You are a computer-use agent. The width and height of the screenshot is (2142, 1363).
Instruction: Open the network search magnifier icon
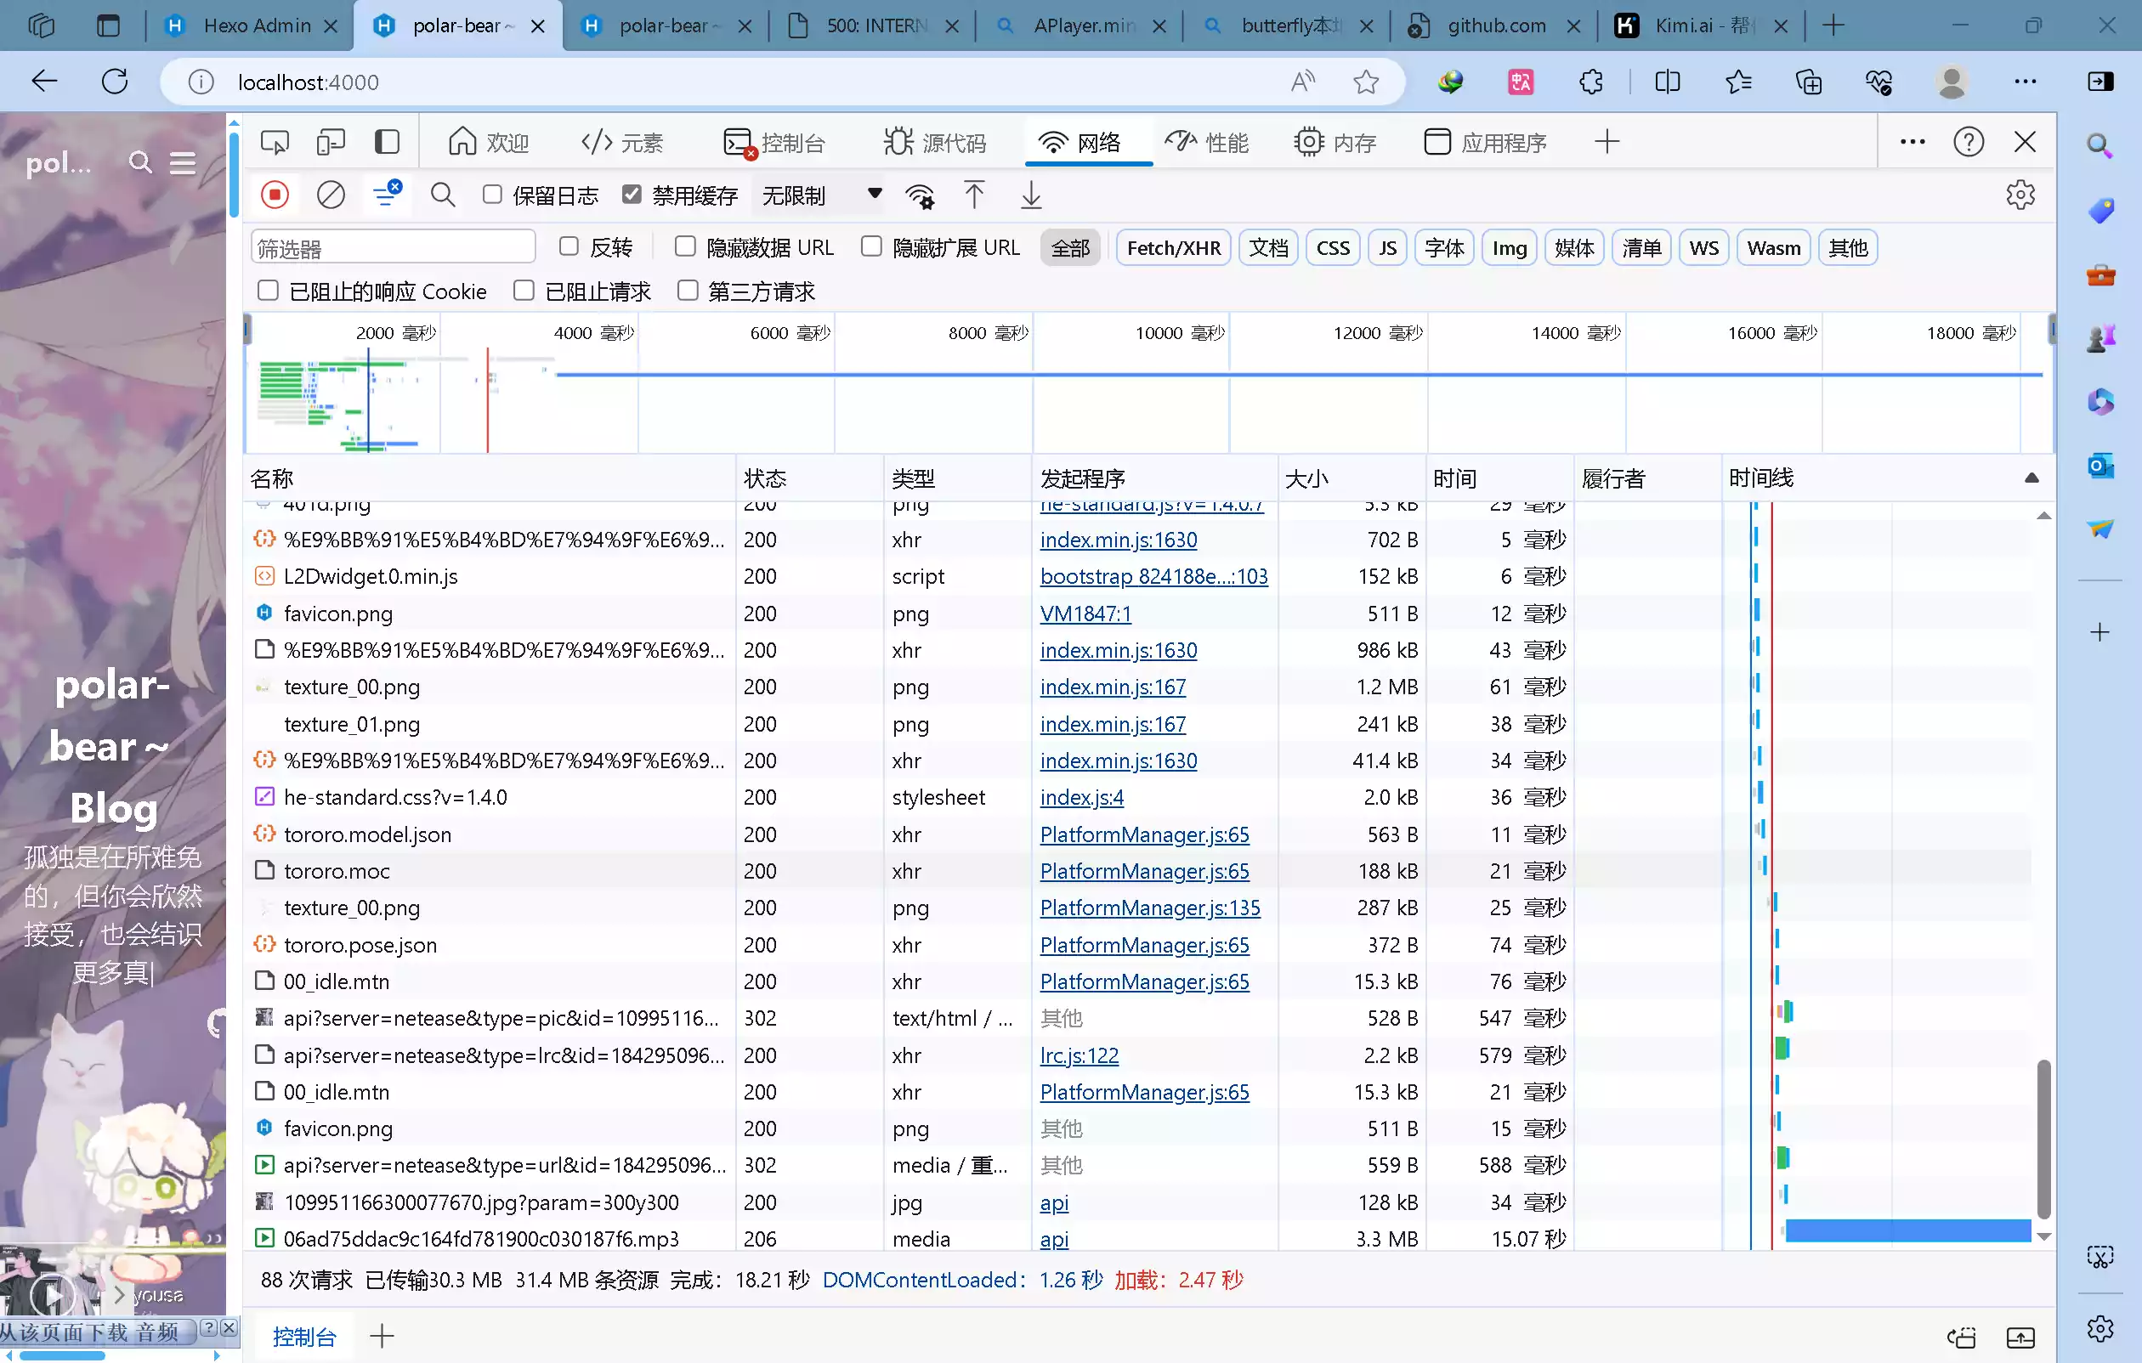(443, 195)
